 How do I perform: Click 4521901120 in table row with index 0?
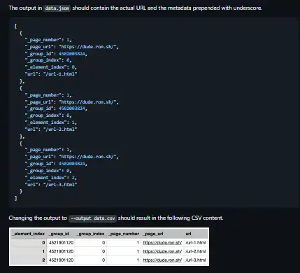click(61, 243)
